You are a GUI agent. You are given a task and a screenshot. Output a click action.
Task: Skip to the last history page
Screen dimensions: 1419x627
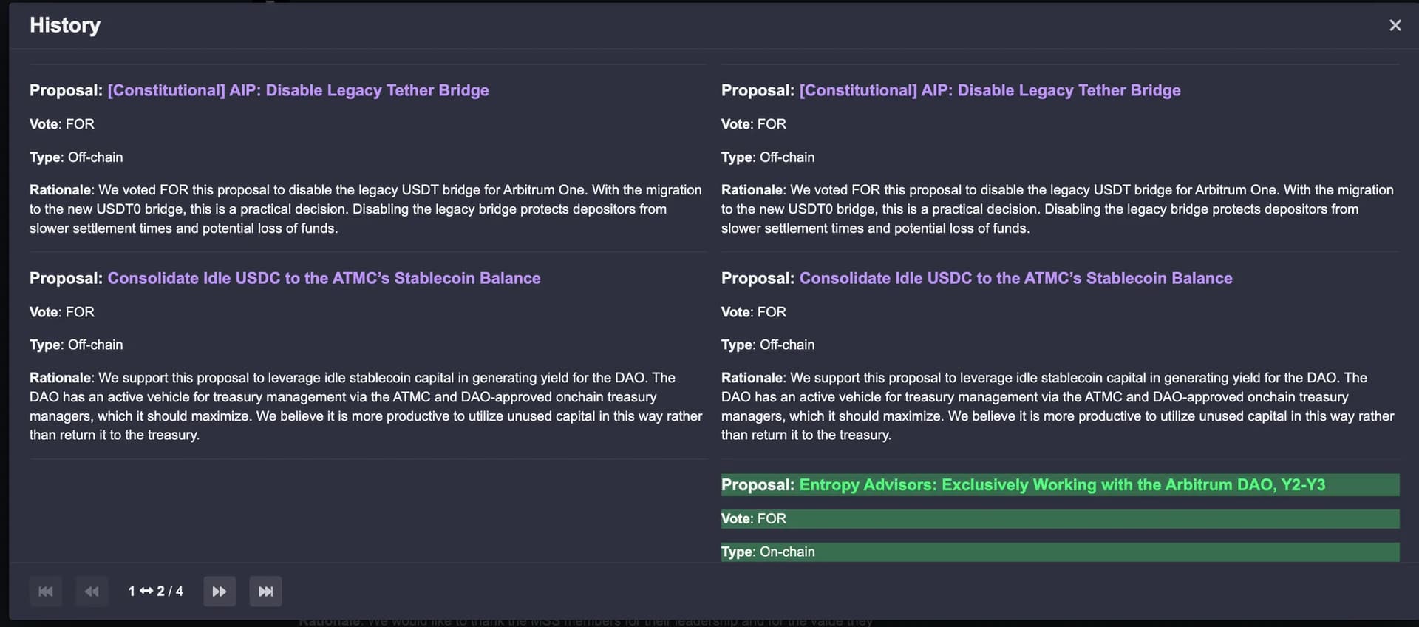265,592
